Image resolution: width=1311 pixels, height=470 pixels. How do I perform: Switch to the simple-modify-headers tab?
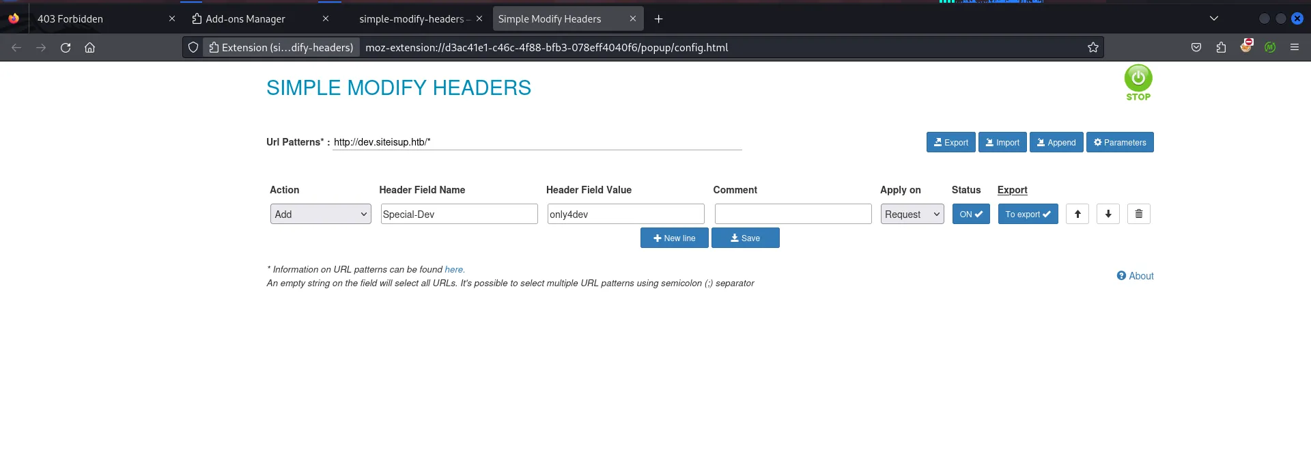click(412, 19)
